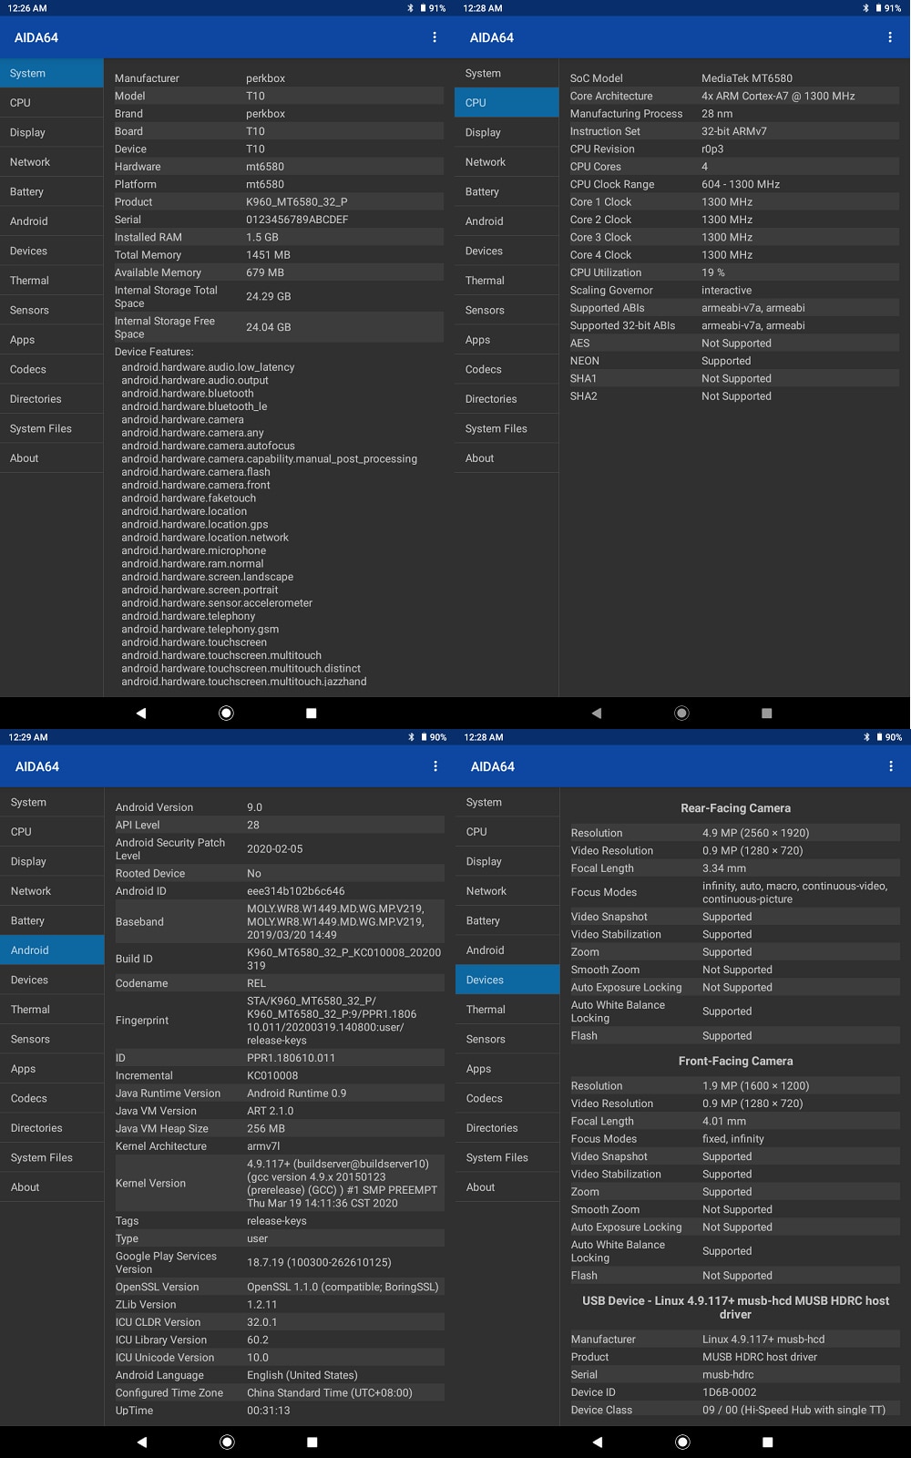Tap the battery icon in bottom-right status bar

point(879,737)
